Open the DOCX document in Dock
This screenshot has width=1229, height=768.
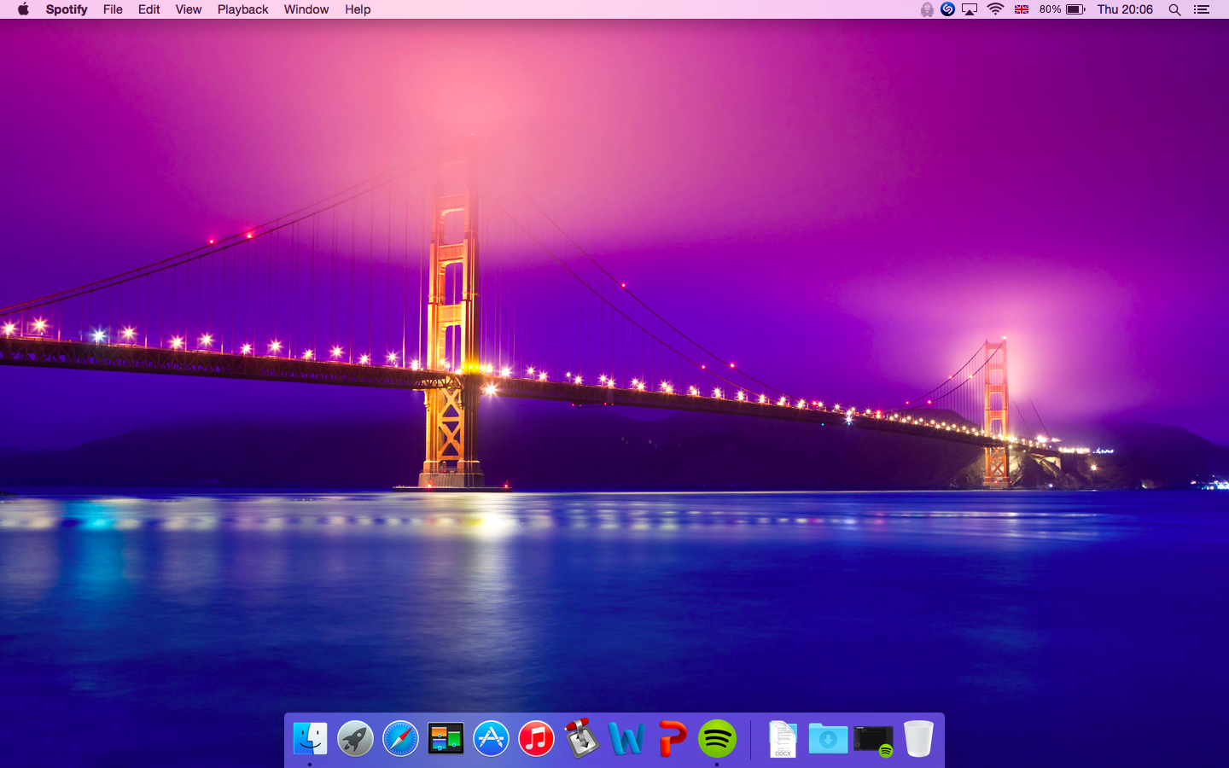(x=783, y=739)
